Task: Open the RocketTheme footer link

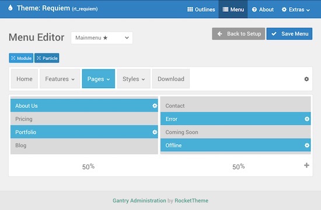Action: [x=191, y=201]
